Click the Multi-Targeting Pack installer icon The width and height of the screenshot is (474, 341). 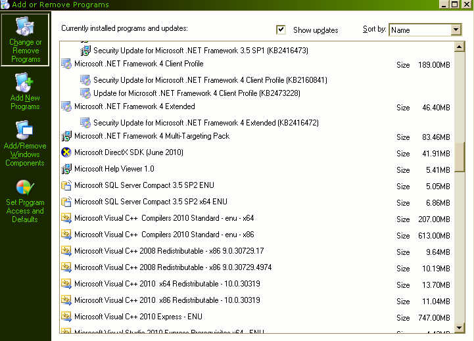tap(66, 136)
